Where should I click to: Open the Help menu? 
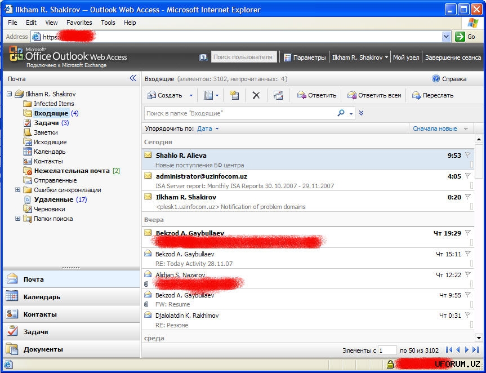click(130, 23)
